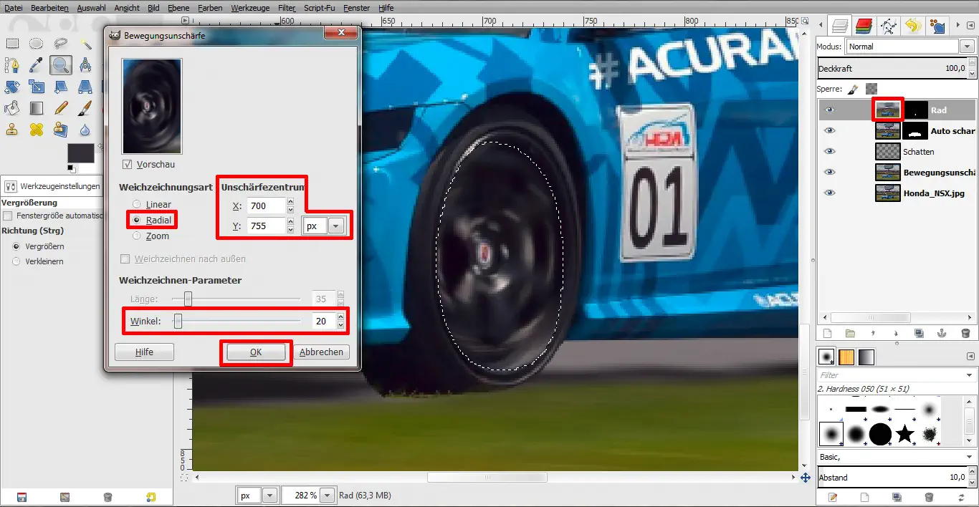The width and height of the screenshot is (979, 507).
Task: Hide the Schatten layer via eye icon
Action: point(830,152)
